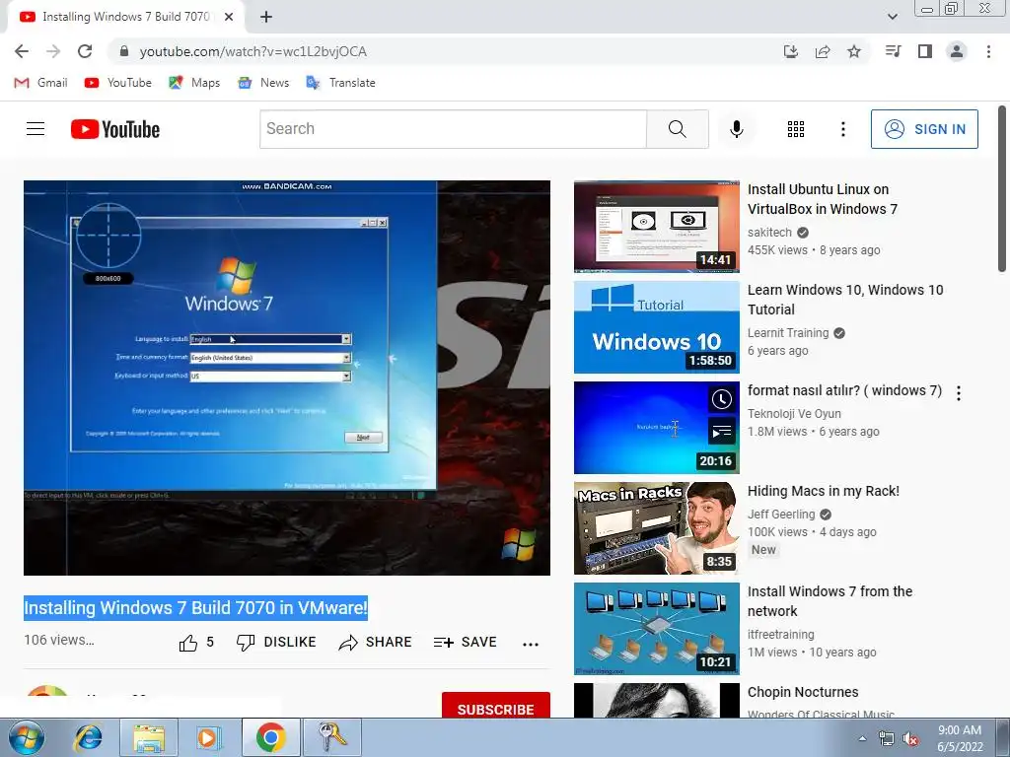Viewport: 1010px width, 757px height.
Task: Open the Windows Start menu
Action: tap(27, 737)
